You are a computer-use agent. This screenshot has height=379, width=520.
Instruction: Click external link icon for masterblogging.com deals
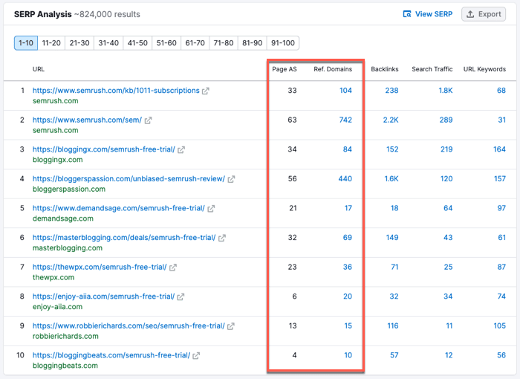[x=221, y=238]
